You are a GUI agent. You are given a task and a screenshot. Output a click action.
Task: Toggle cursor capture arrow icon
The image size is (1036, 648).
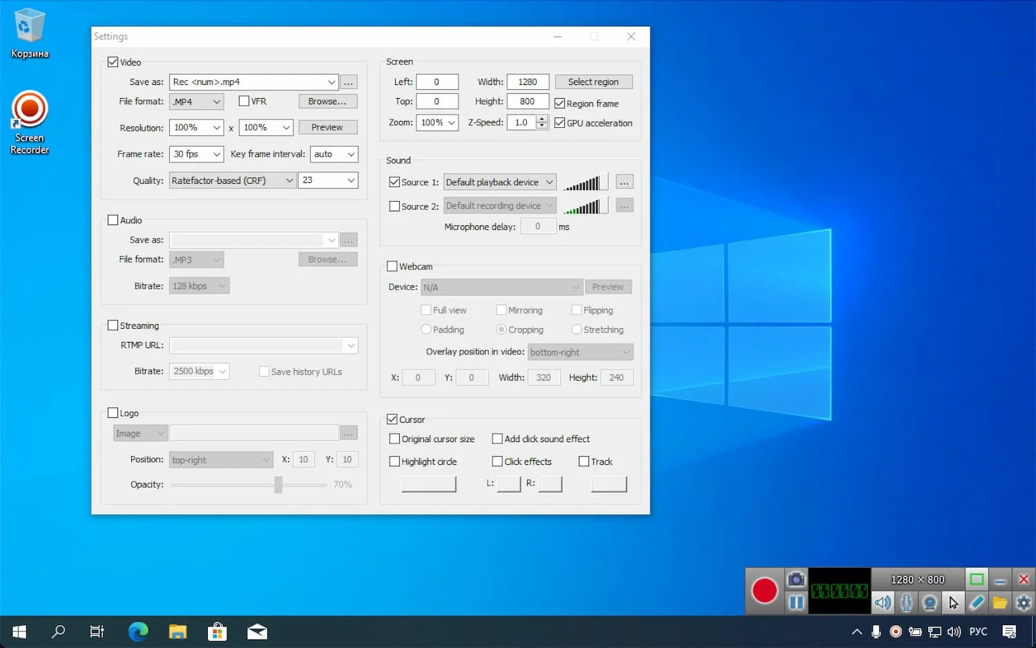[953, 602]
